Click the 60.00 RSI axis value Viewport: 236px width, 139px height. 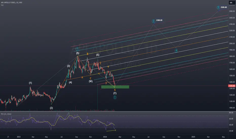tap(231, 119)
